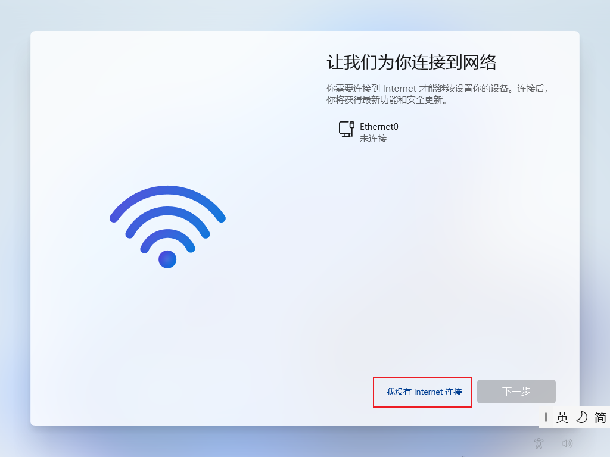Click the large Wi-Fi illustration
Image resolution: width=610 pixels, height=457 pixels.
point(167,227)
